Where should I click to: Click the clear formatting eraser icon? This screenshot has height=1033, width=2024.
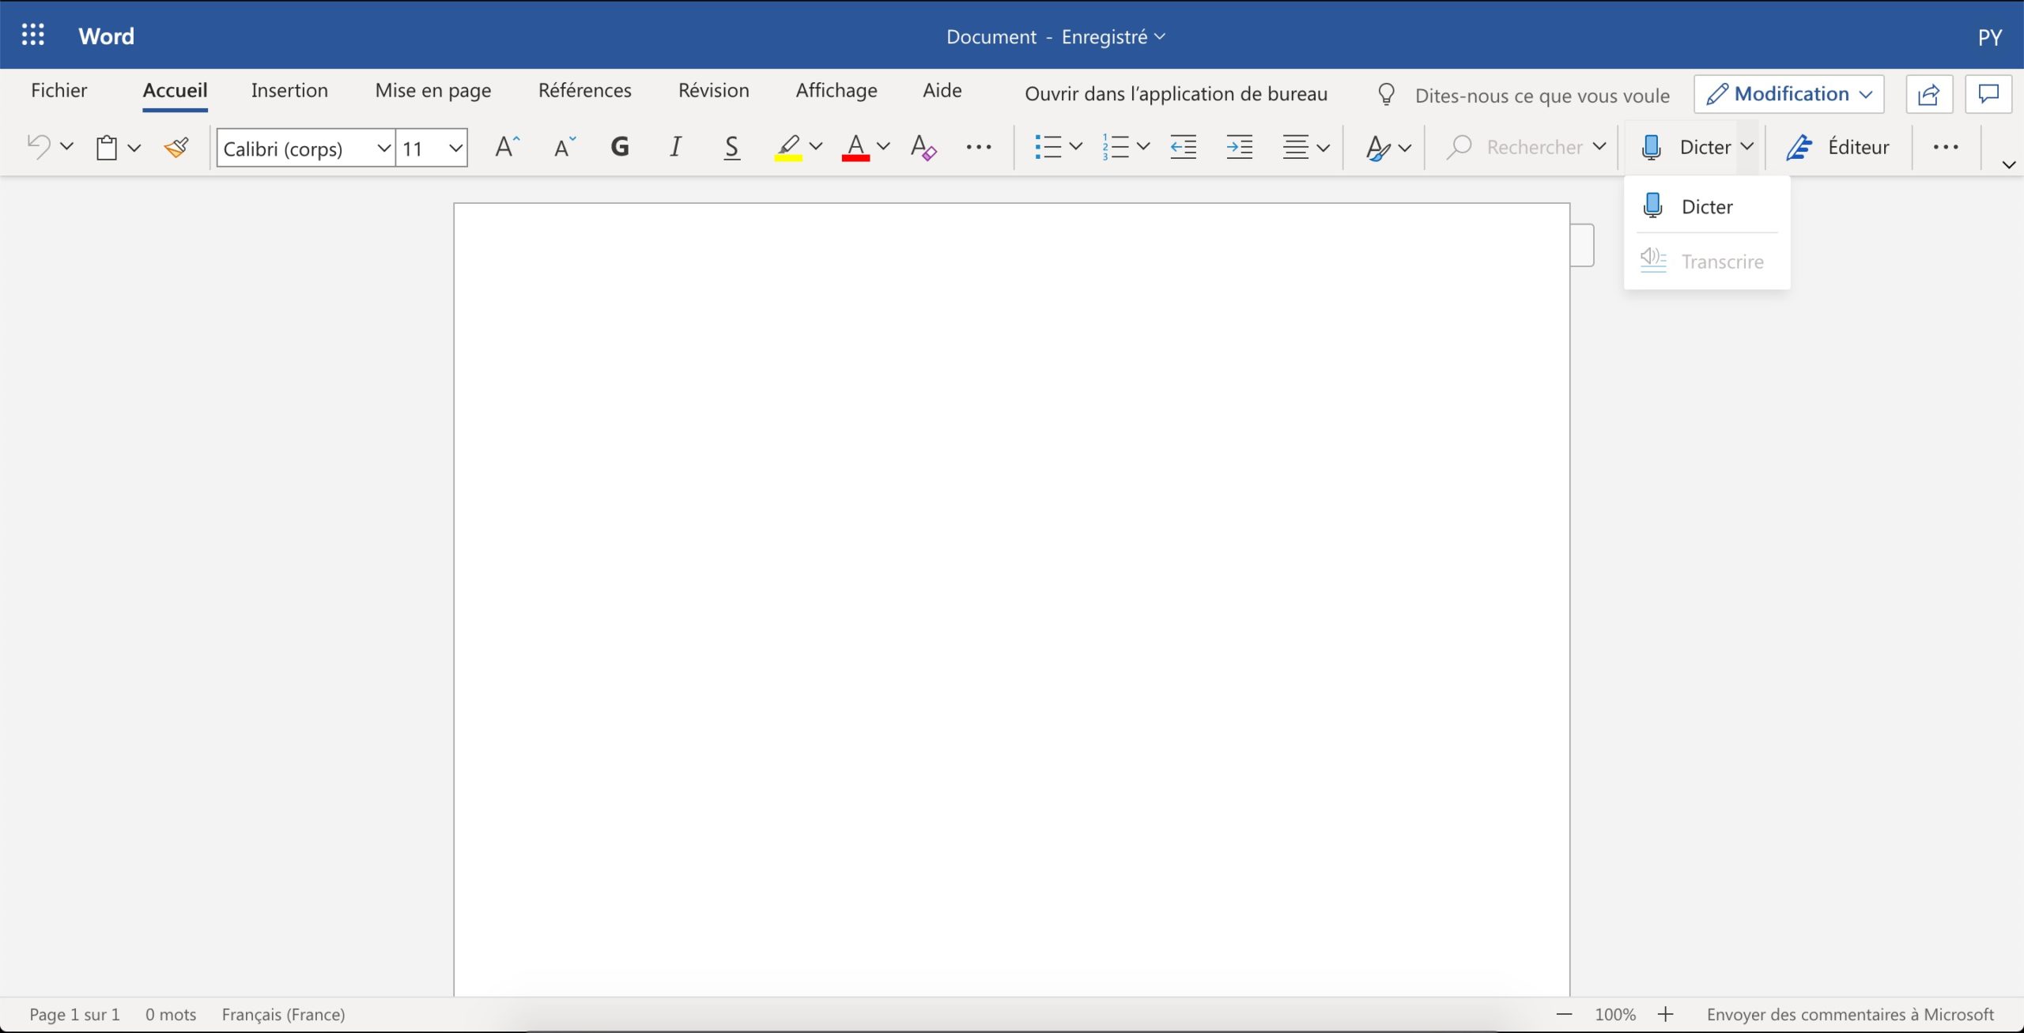(923, 147)
